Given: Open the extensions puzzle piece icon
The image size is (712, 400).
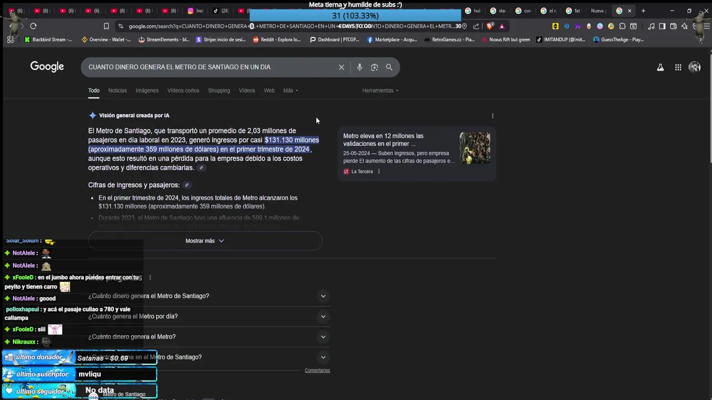Looking at the screenshot, I should 622,26.
